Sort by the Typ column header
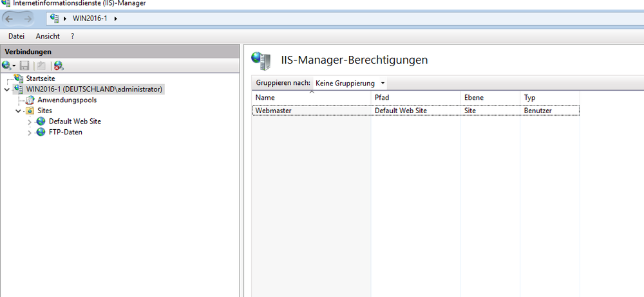The height and width of the screenshot is (297, 644). [549, 98]
